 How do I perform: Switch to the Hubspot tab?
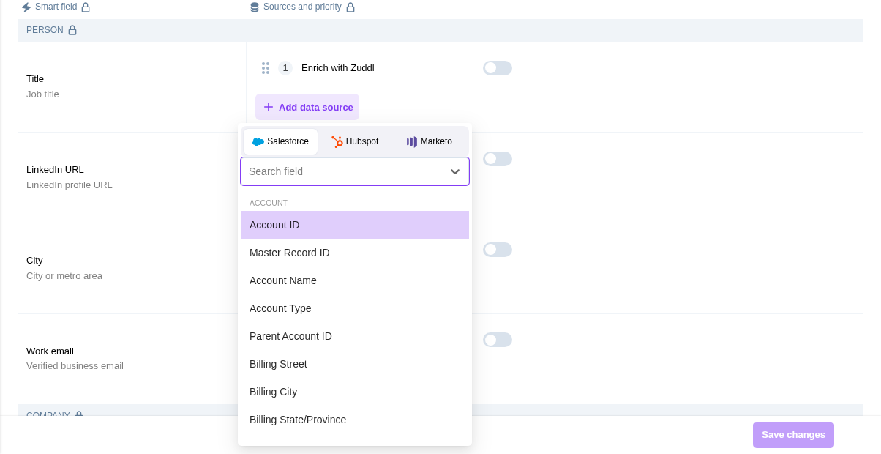tap(355, 141)
